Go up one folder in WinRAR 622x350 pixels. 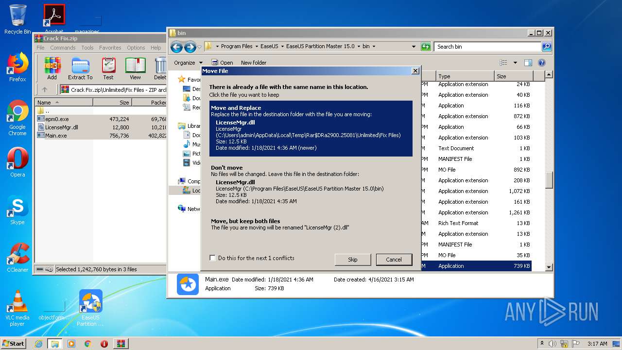[x=45, y=89]
